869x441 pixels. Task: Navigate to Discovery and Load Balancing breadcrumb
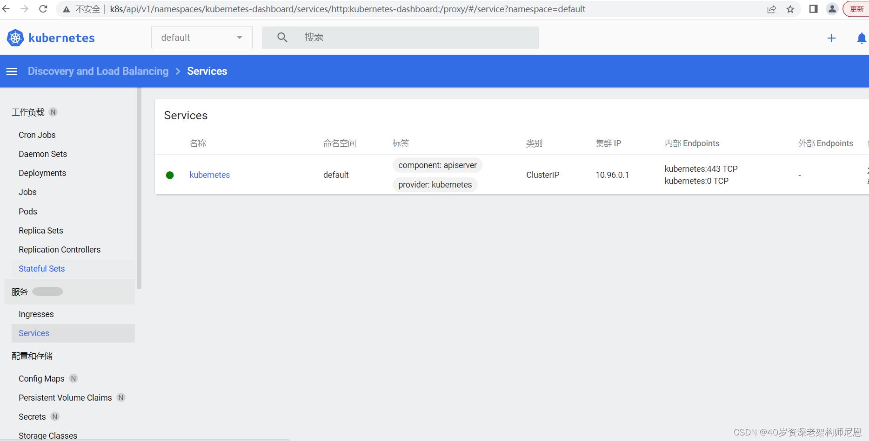pyautogui.click(x=98, y=71)
